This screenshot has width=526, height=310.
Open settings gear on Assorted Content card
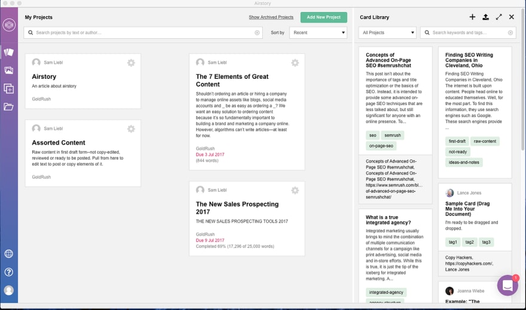click(x=131, y=128)
